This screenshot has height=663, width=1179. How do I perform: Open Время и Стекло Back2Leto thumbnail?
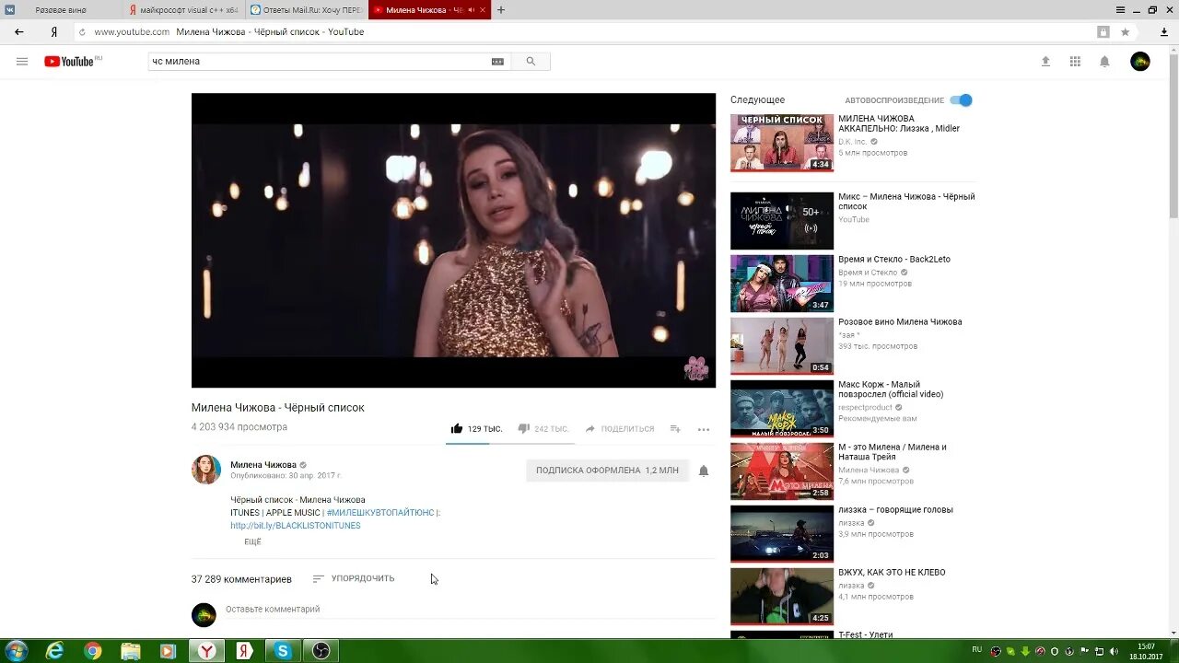782,284
